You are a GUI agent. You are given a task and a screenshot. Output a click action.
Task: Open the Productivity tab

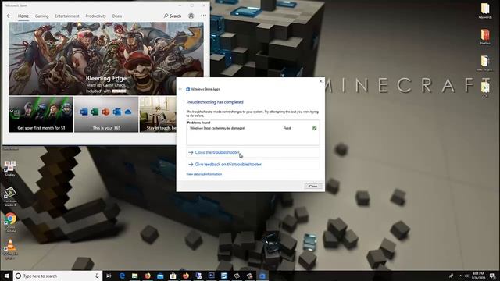(x=95, y=16)
